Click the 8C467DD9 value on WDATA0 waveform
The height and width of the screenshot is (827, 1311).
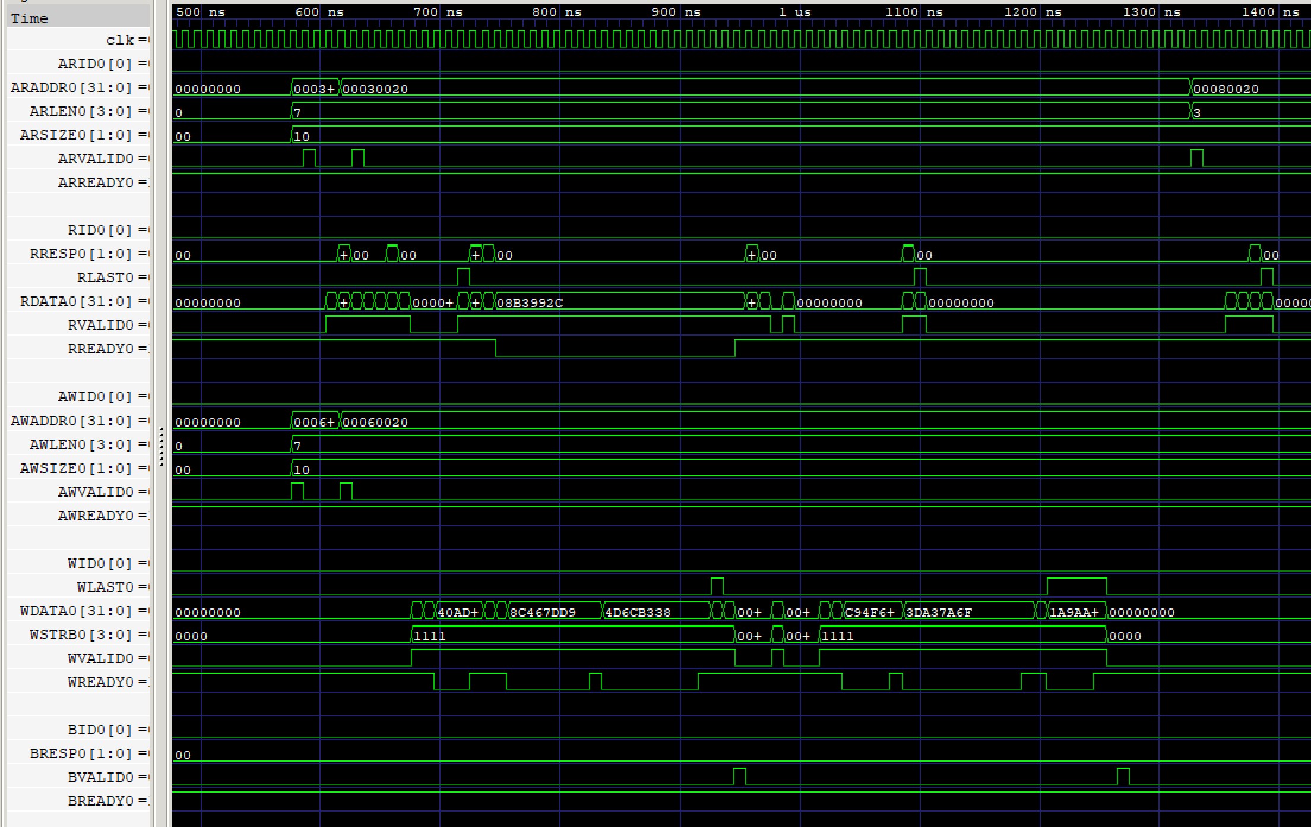pyautogui.click(x=543, y=613)
